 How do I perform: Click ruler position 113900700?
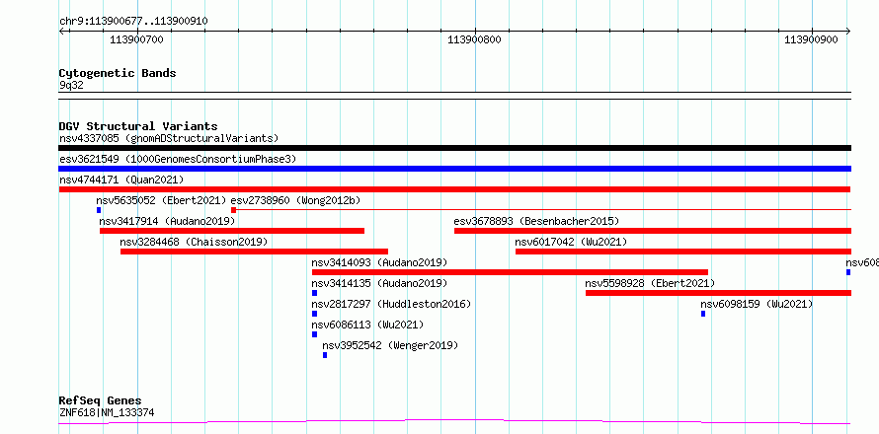pyautogui.click(x=136, y=39)
